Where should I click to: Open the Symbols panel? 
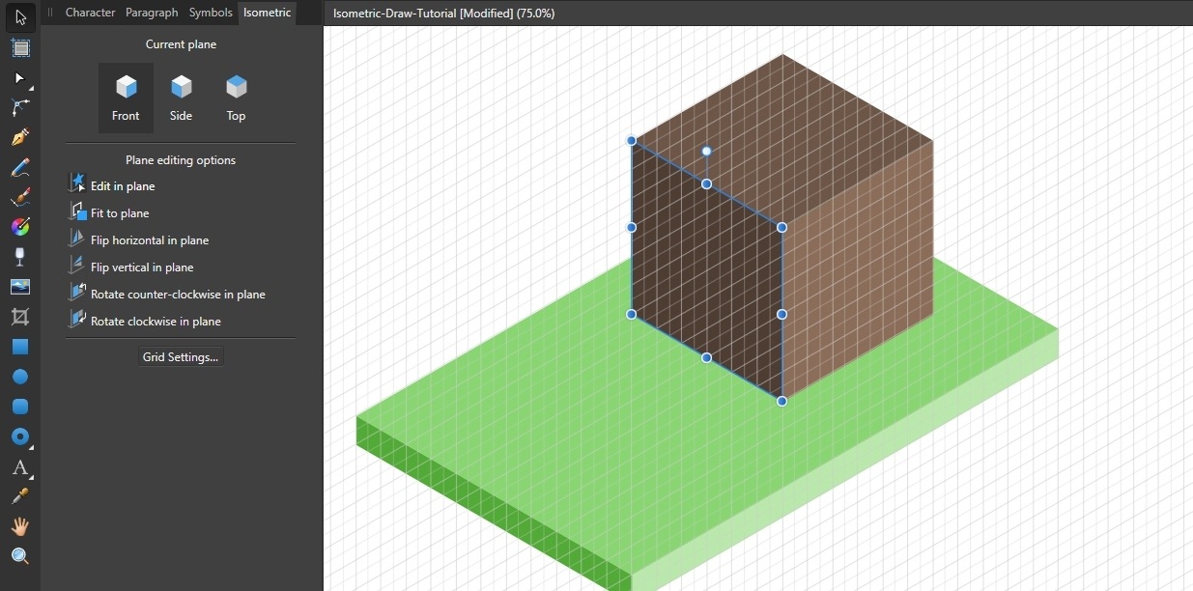click(210, 13)
